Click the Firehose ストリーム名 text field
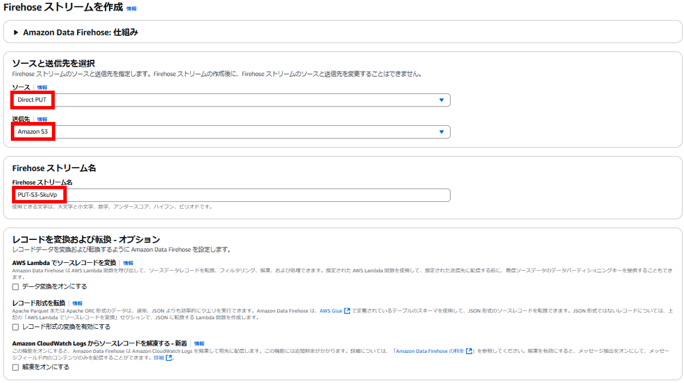Screen dimensions: 684x383 [230, 195]
